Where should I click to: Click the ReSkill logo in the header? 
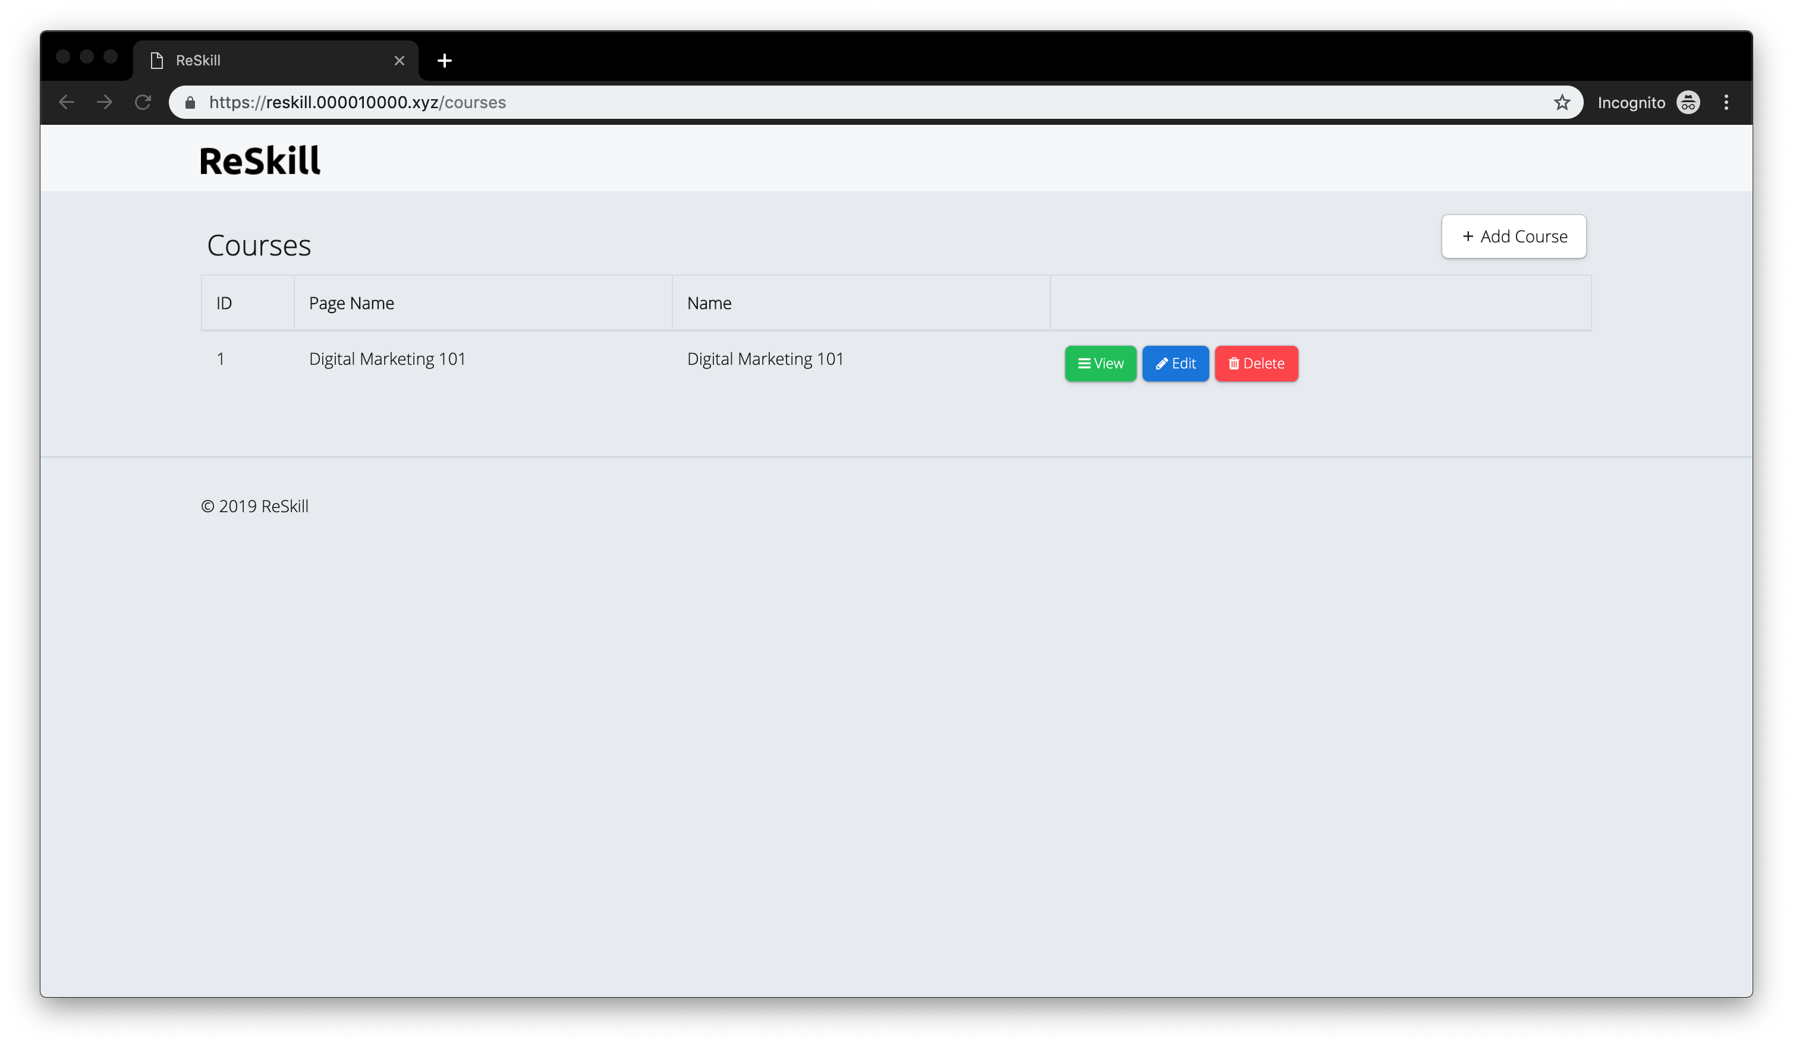pos(260,161)
